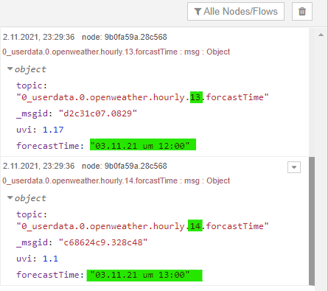Click the funnel icon in filter button
The height and width of the screenshot is (291, 328).
(198, 12)
